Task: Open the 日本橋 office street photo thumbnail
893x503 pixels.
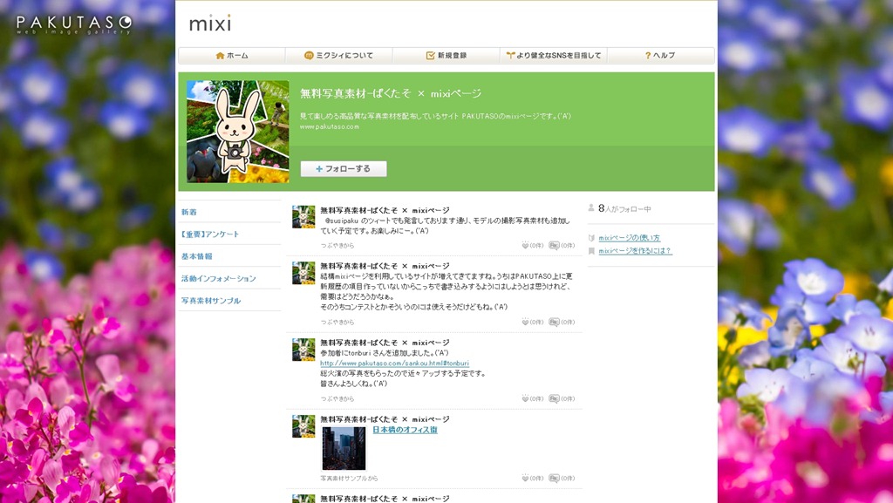Action: click(344, 448)
